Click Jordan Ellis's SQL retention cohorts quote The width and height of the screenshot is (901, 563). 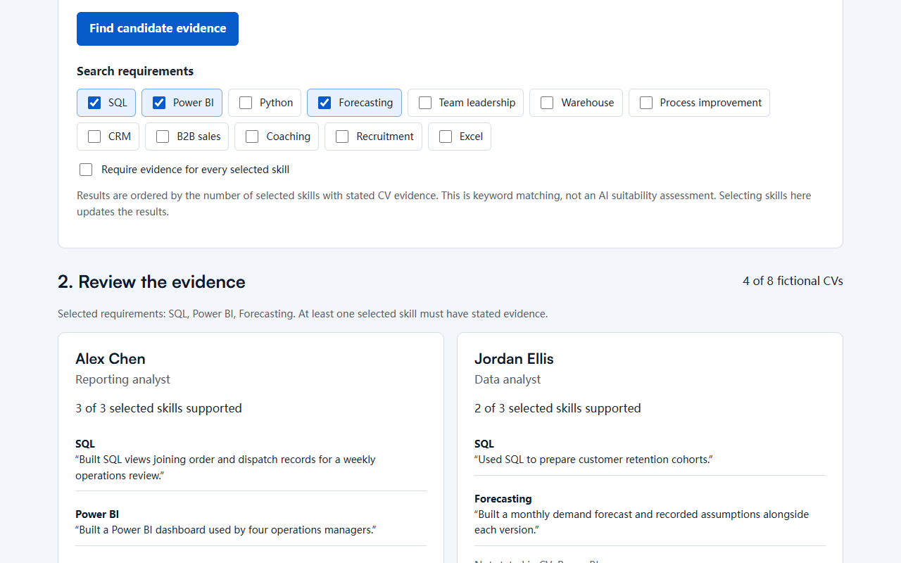tap(593, 460)
